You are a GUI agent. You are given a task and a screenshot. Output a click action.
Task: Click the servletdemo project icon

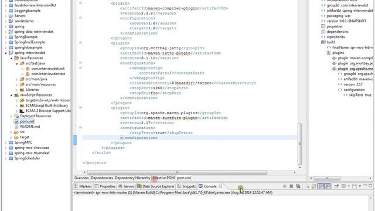11,21
